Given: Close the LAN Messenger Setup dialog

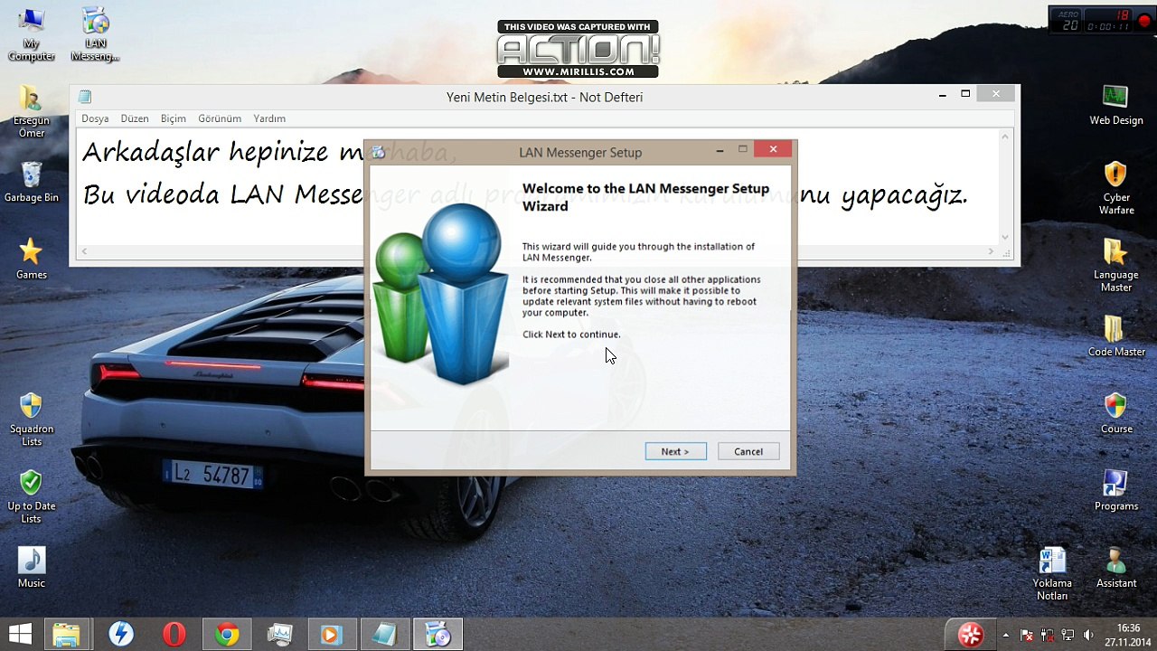Looking at the screenshot, I should point(773,149).
